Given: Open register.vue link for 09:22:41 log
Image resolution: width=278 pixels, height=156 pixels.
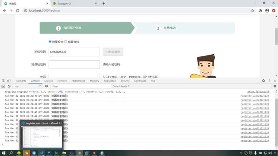Looking at the screenshot, I should 255,104.
